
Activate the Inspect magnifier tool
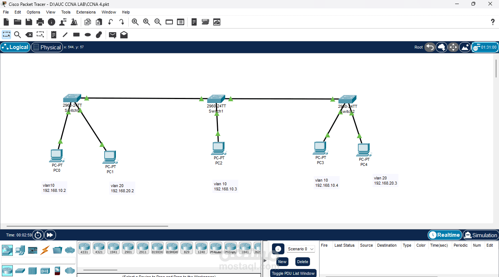tap(18, 35)
